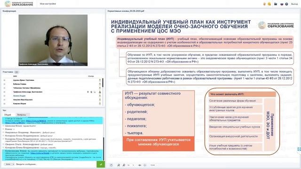Send chat message with green button
301x169 pixels.
[101, 164]
